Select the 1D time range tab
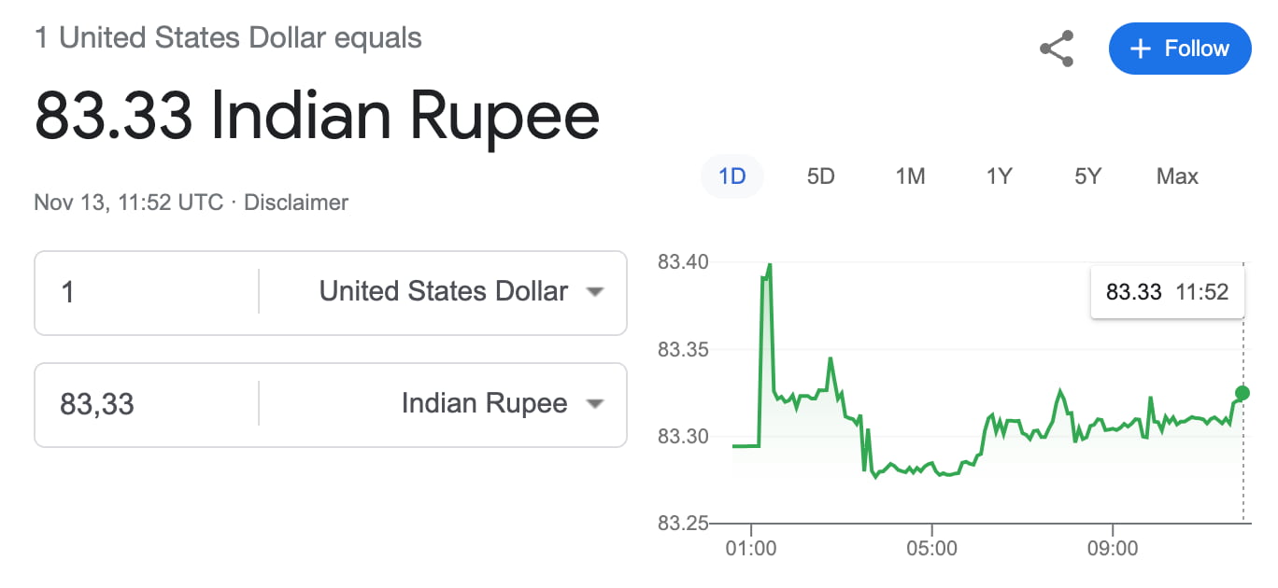This screenshot has height=588, width=1278. click(x=731, y=176)
